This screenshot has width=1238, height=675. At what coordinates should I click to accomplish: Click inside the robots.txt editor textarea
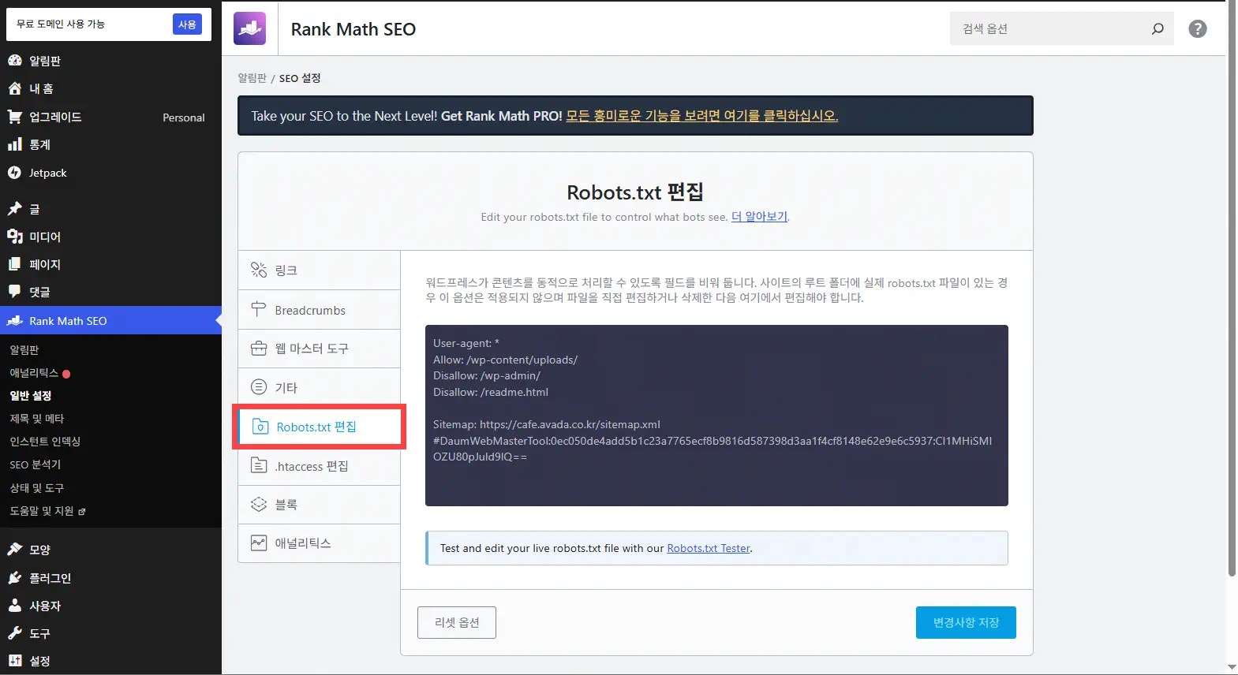point(716,416)
